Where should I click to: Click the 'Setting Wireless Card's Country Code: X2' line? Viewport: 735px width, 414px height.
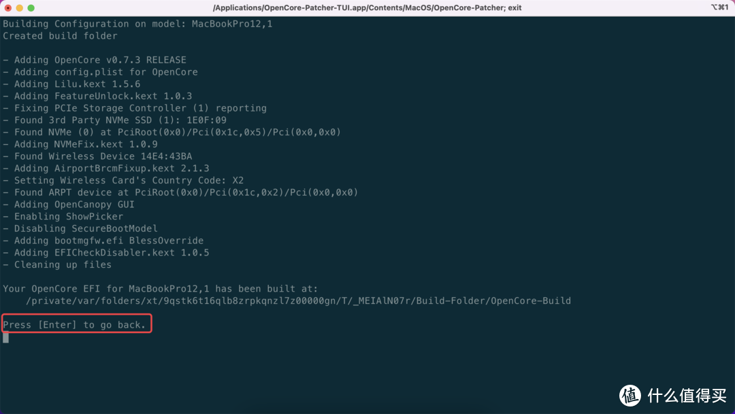(x=123, y=180)
